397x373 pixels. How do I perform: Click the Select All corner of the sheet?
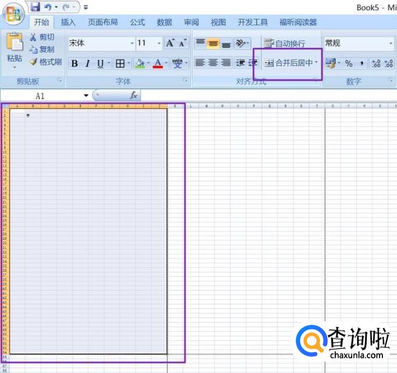coord(5,106)
